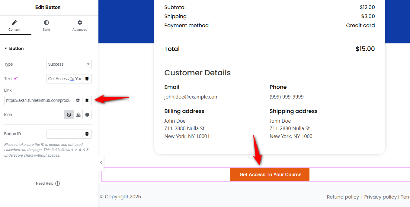Open the Privacy policy link

[380, 197]
